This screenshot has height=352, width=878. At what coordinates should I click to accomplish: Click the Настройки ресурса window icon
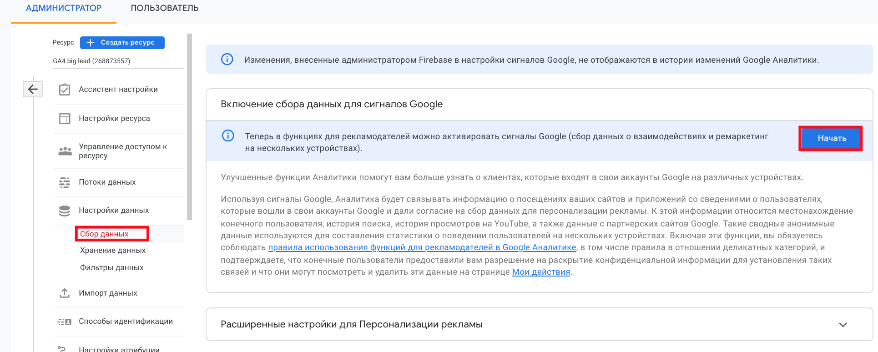[x=65, y=119]
